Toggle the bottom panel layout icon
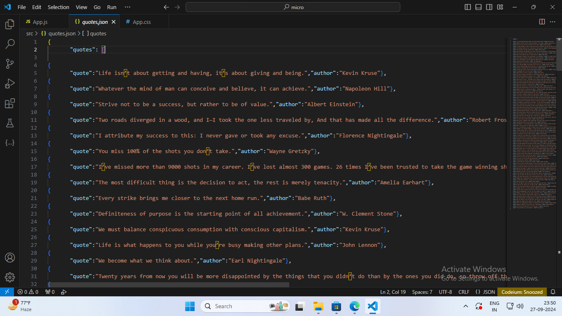562x316 pixels. coord(478,7)
